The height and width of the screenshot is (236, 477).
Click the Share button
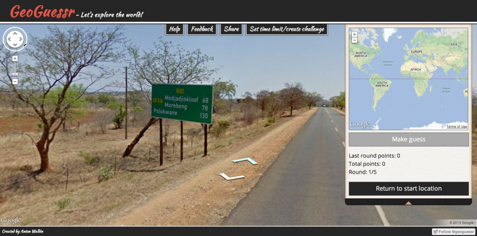coord(231,29)
